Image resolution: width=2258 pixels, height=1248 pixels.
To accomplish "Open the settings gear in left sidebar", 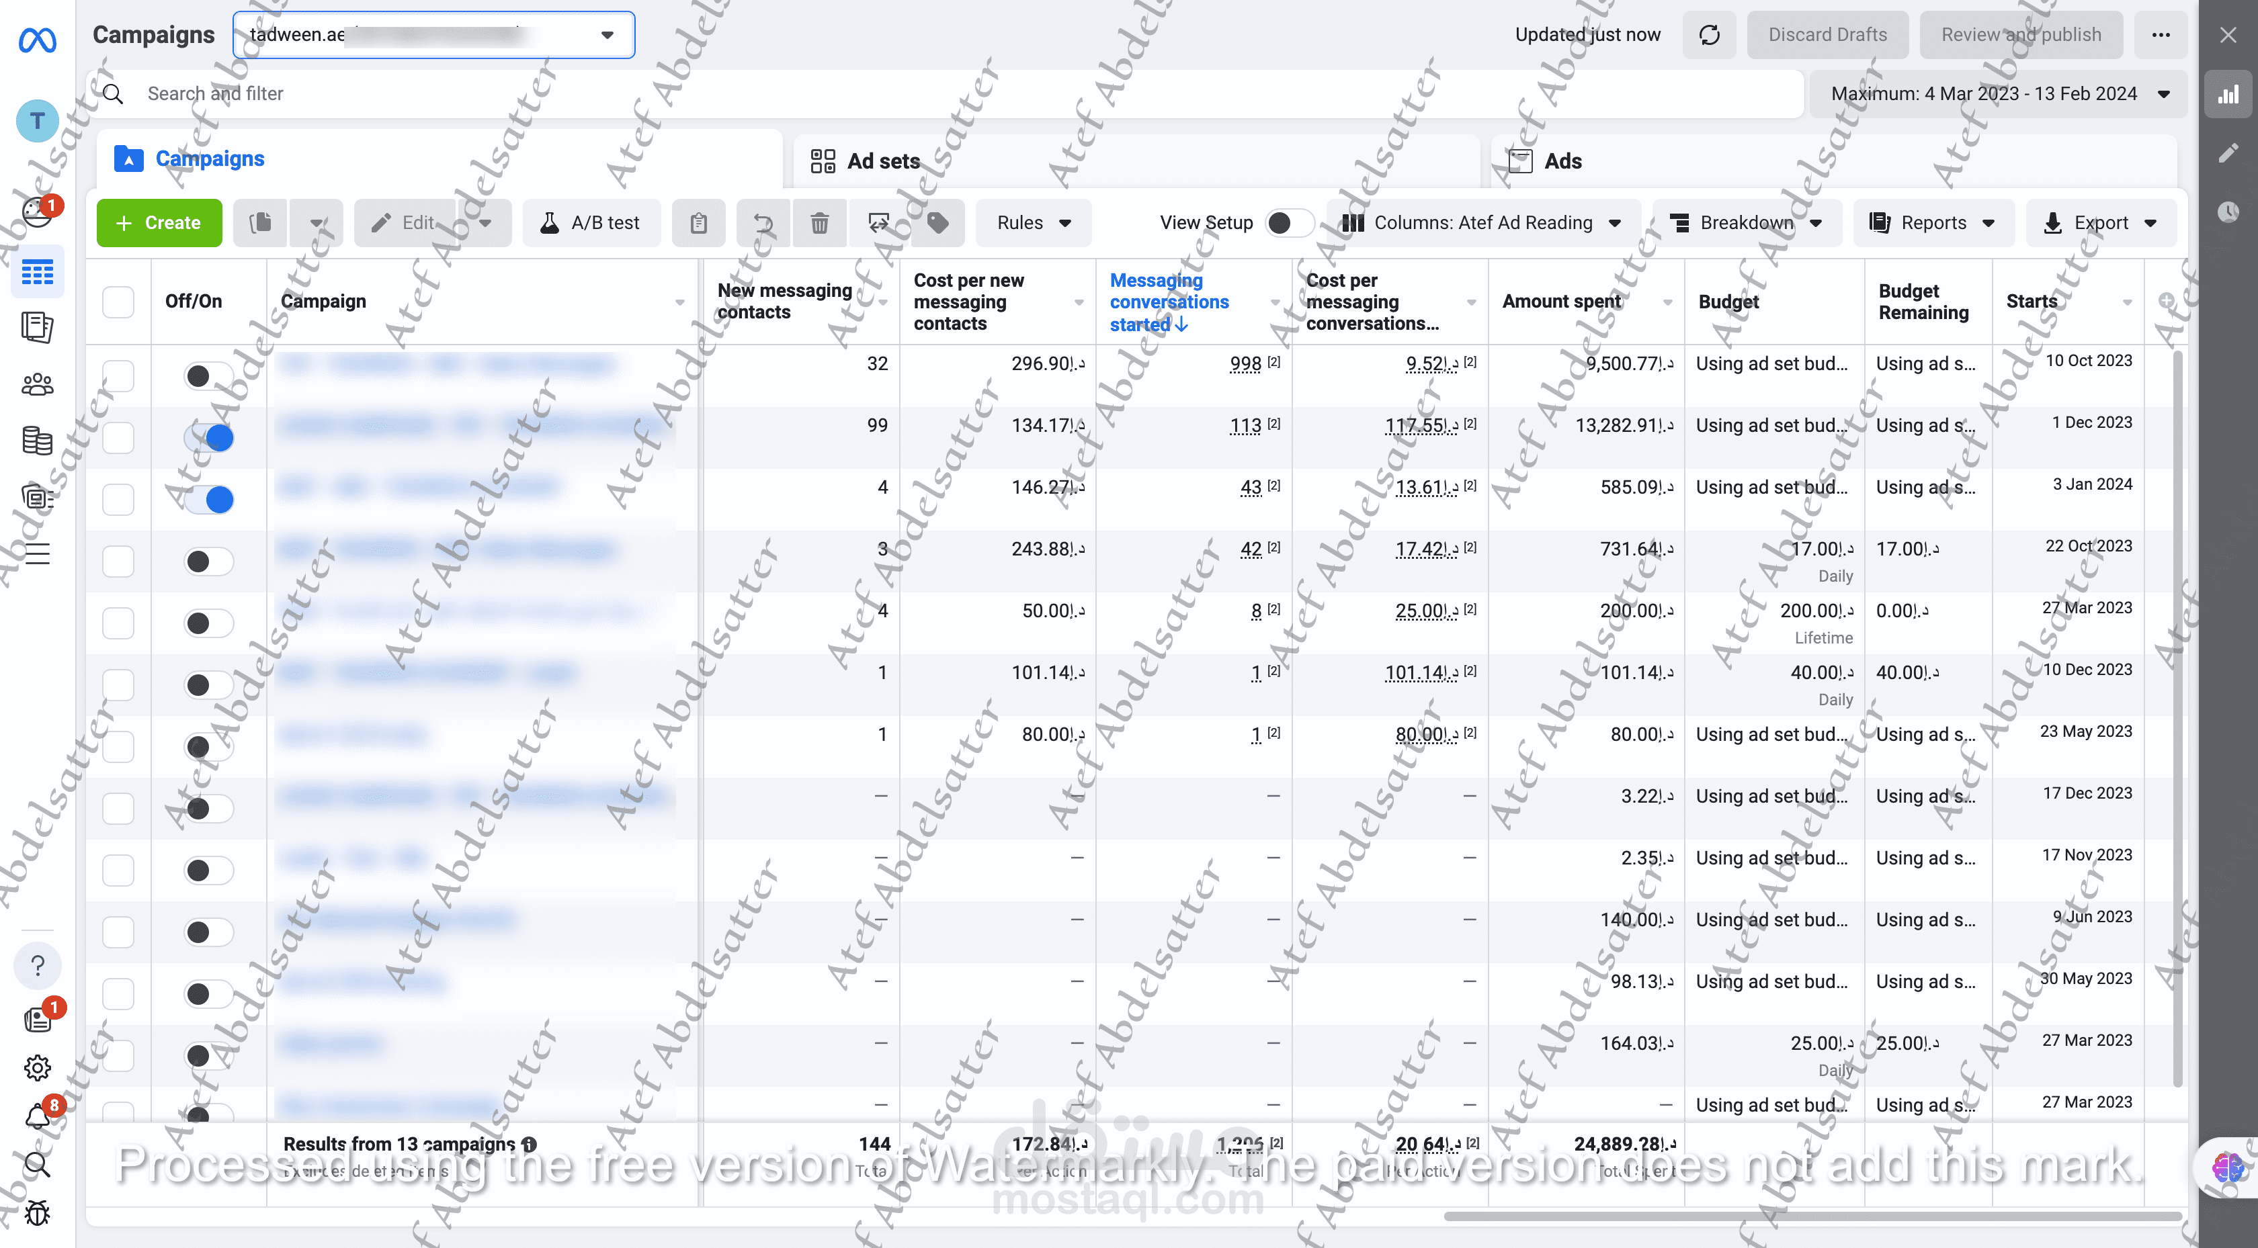I will click(x=37, y=1067).
